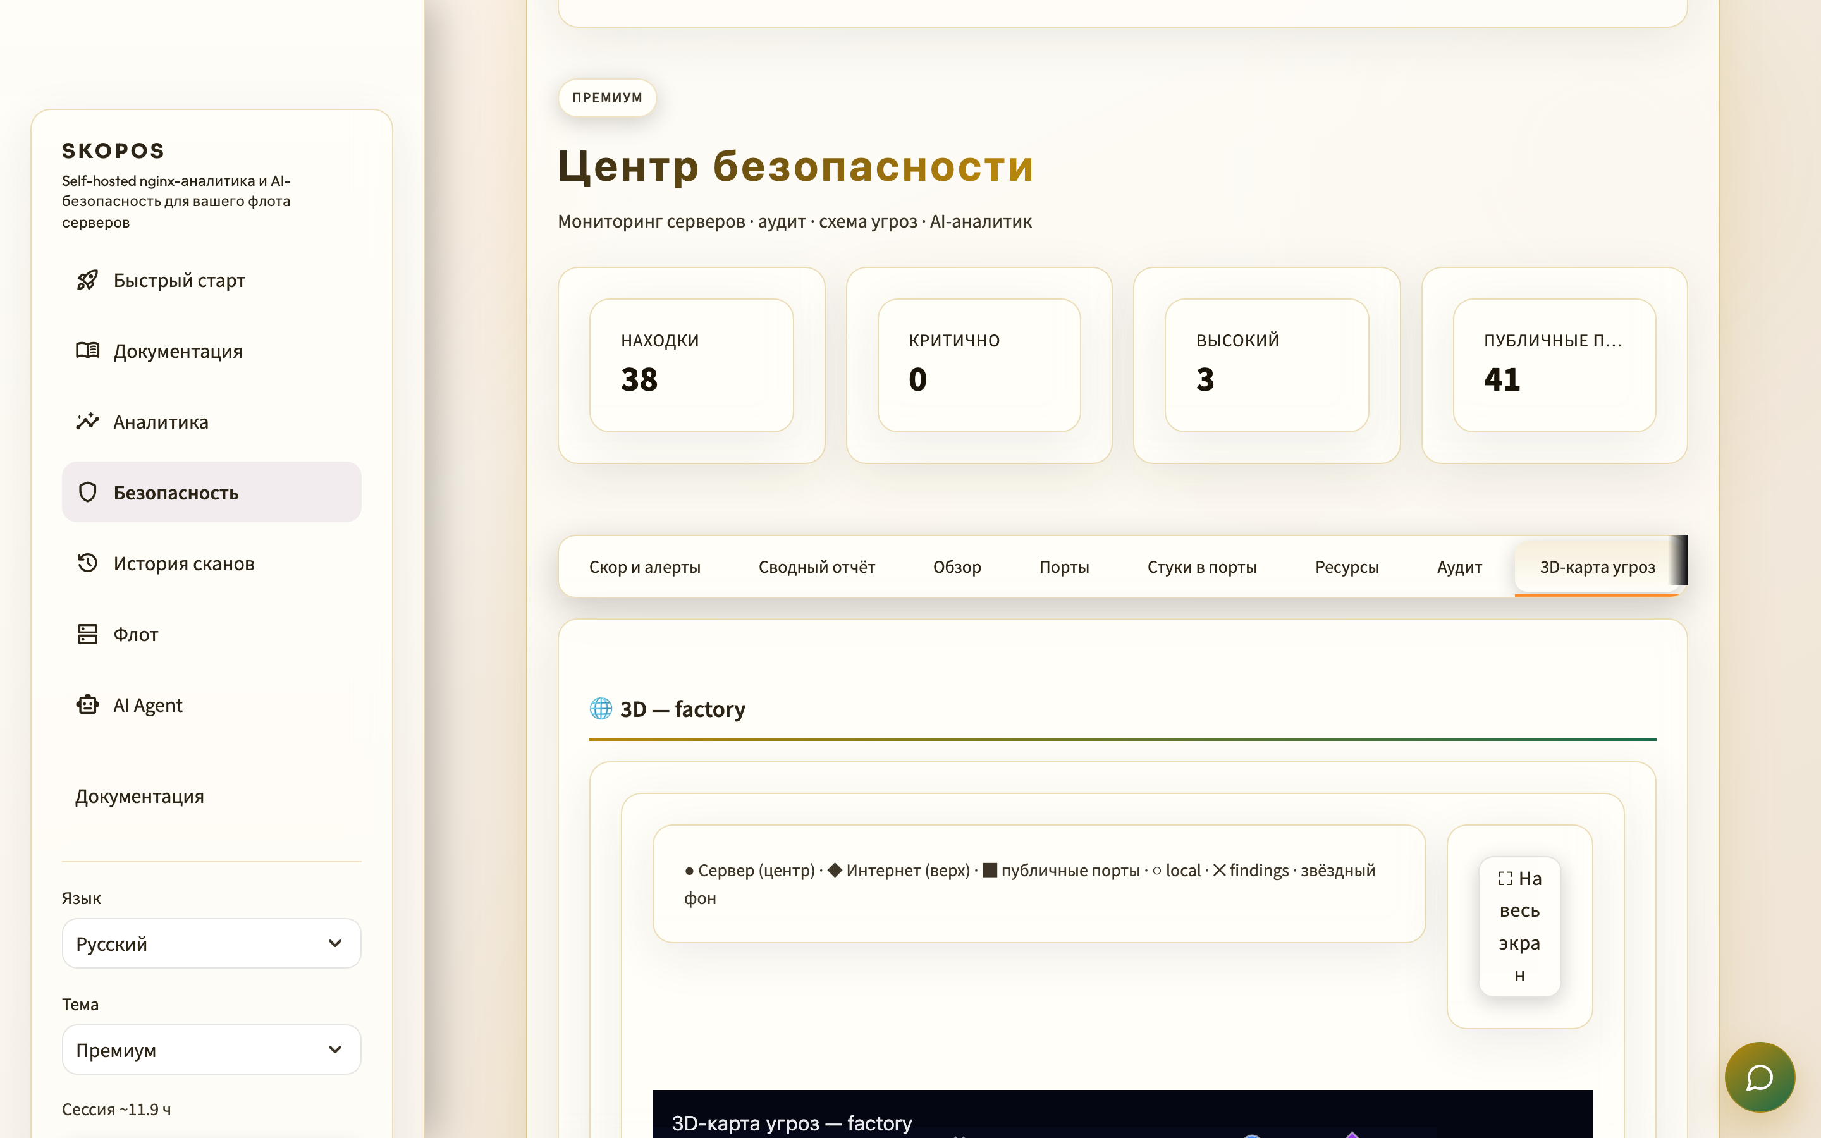Open the chat bubble widget

(1759, 1076)
